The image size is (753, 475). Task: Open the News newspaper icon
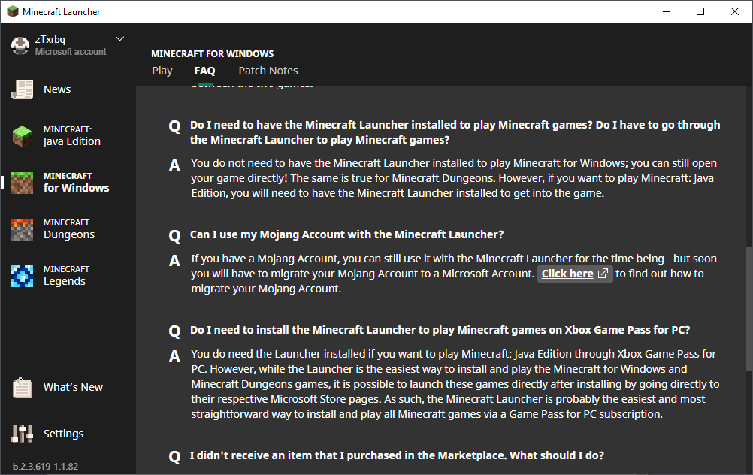(x=22, y=89)
